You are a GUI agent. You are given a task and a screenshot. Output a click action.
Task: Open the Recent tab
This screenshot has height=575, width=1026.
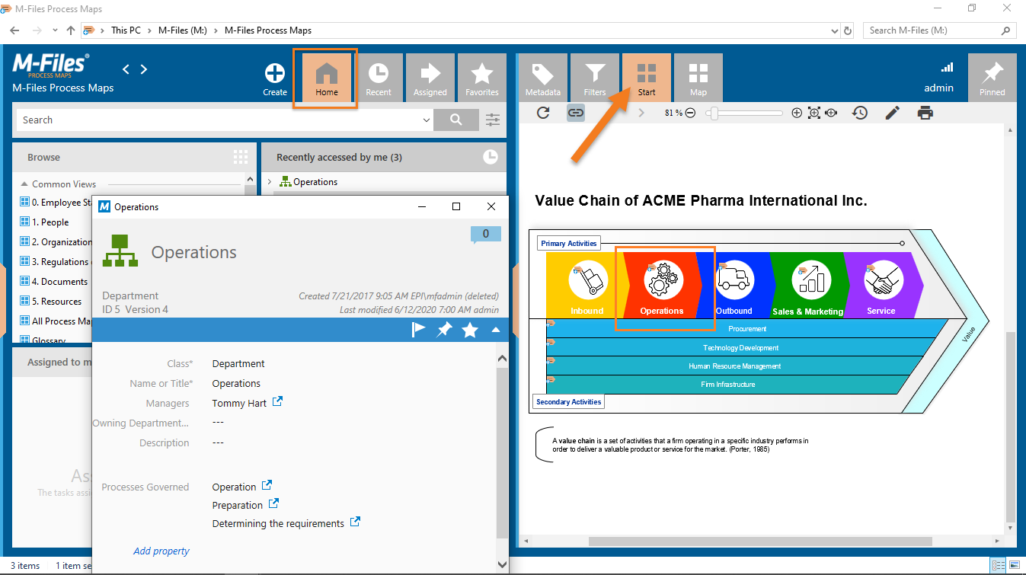coord(379,78)
